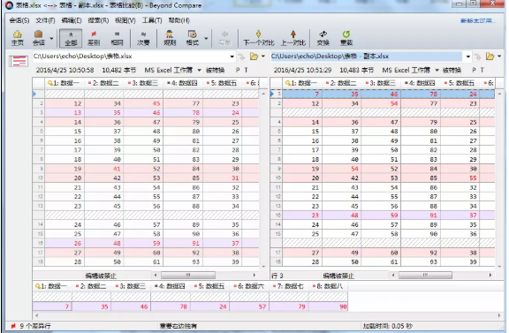Viewport: 509px width, 333px height.
Task: Expand right browse folder dropdown arrow
Action: pyautogui.click(x=499, y=57)
